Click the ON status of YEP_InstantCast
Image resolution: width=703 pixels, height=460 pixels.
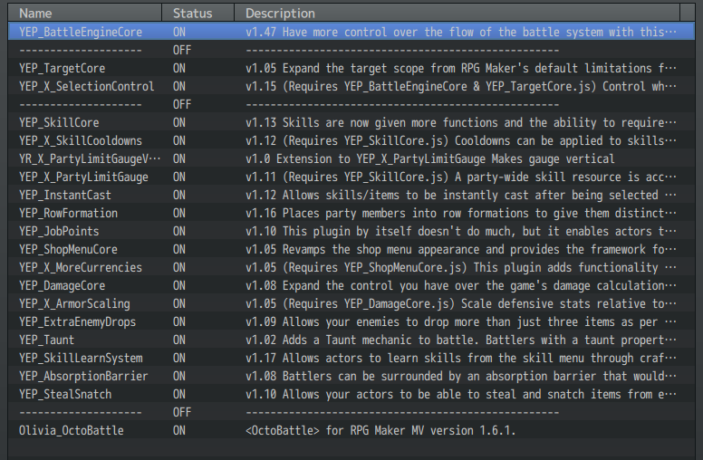(x=179, y=195)
